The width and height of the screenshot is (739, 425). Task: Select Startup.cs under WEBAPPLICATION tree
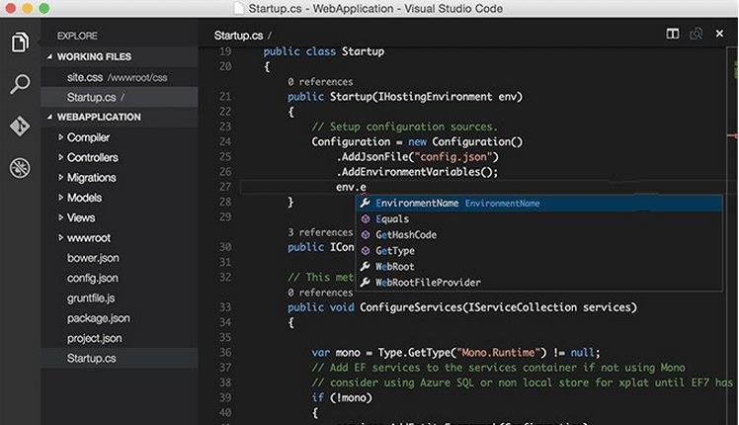point(120,358)
